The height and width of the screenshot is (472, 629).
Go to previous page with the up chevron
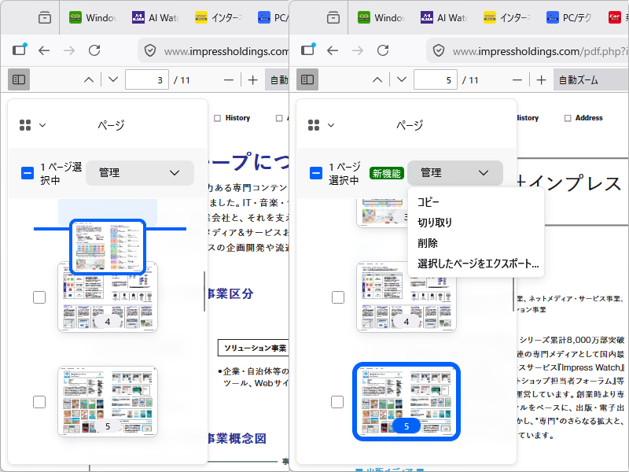pos(88,79)
